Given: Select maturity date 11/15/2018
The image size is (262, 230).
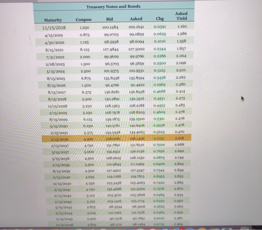Looking at the screenshot, I should [x=54, y=28].
